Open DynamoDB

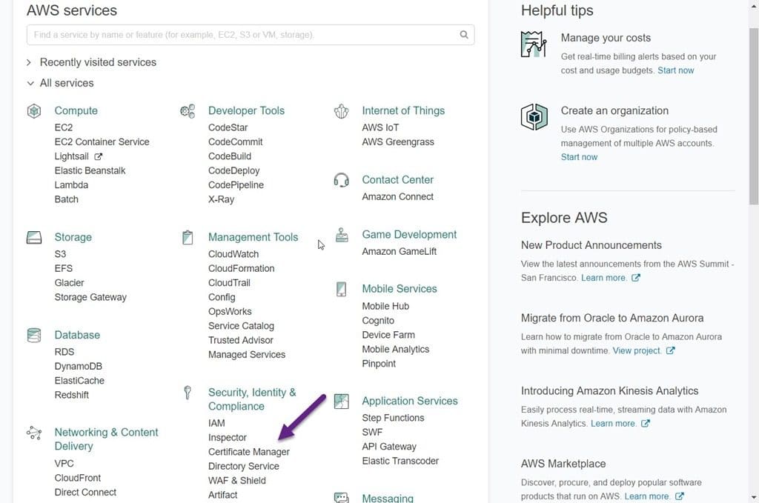(x=78, y=367)
